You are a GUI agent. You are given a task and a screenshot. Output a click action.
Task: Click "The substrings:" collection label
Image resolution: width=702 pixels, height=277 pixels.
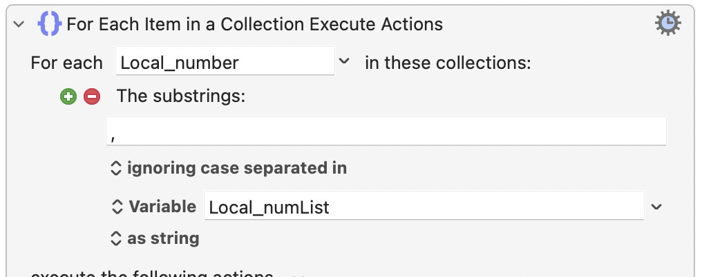click(181, 96)
